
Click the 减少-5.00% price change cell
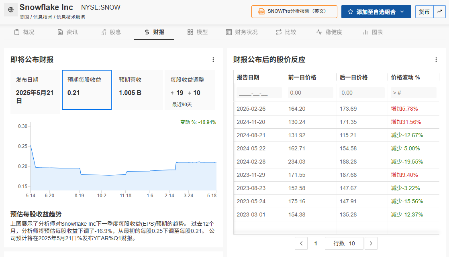click(x=405, y=148)
